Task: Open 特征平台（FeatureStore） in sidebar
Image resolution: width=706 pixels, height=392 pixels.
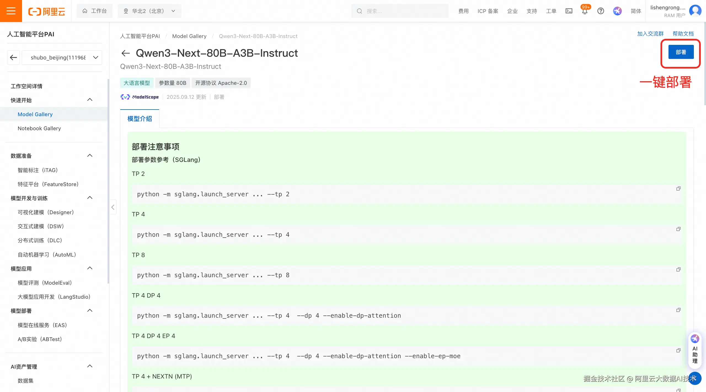Action: coord(48,184)
